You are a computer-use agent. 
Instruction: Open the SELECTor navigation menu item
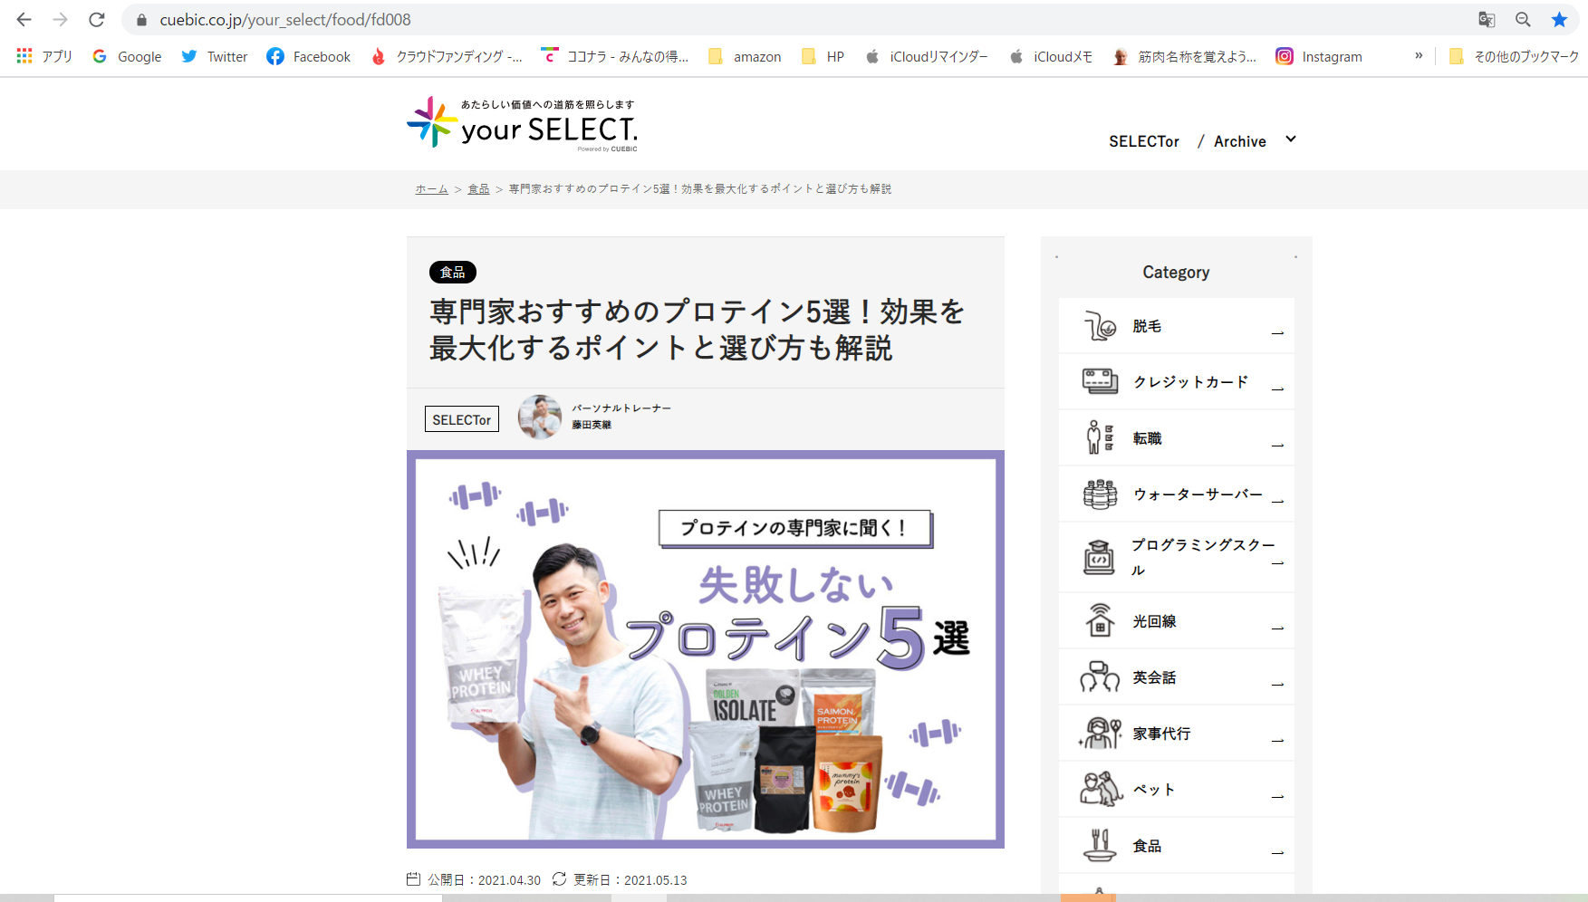1143,141
